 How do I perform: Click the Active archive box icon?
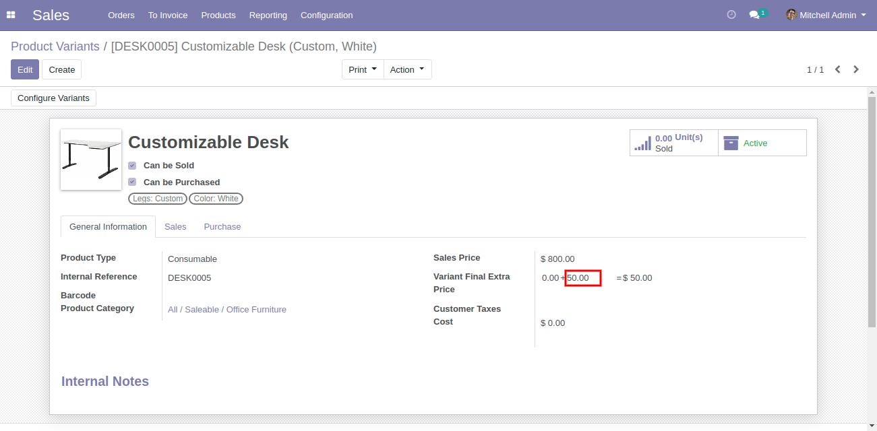tap(731, 143)
